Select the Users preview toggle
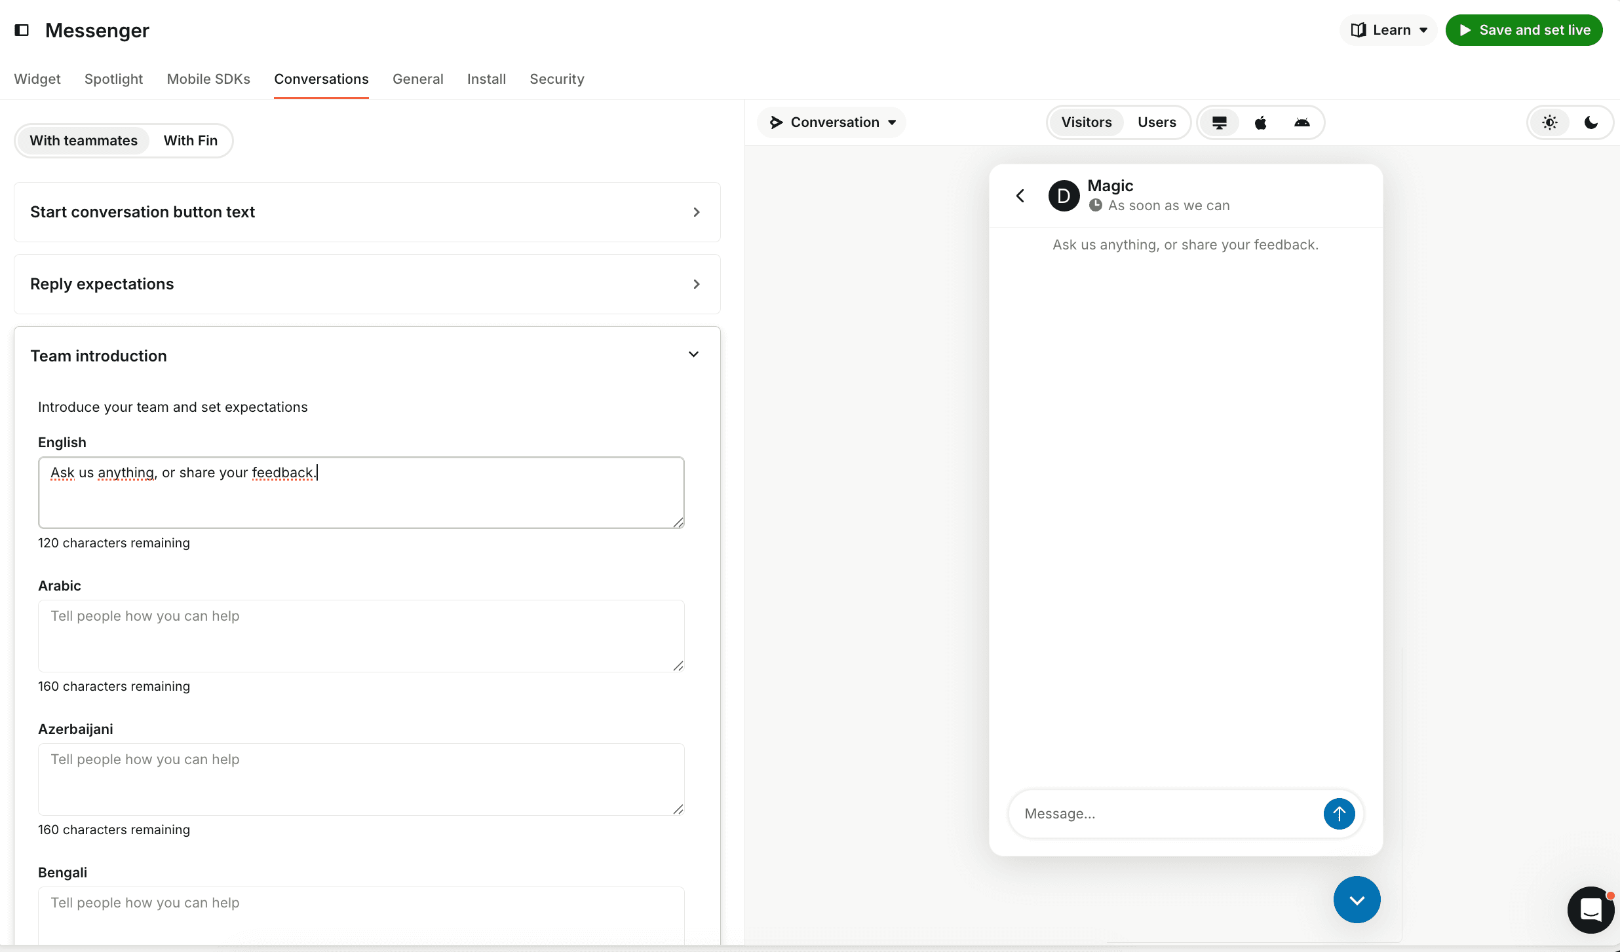Image resolution: width=1620 pixels, height=952 pixels. click(x=1157, y=122)
